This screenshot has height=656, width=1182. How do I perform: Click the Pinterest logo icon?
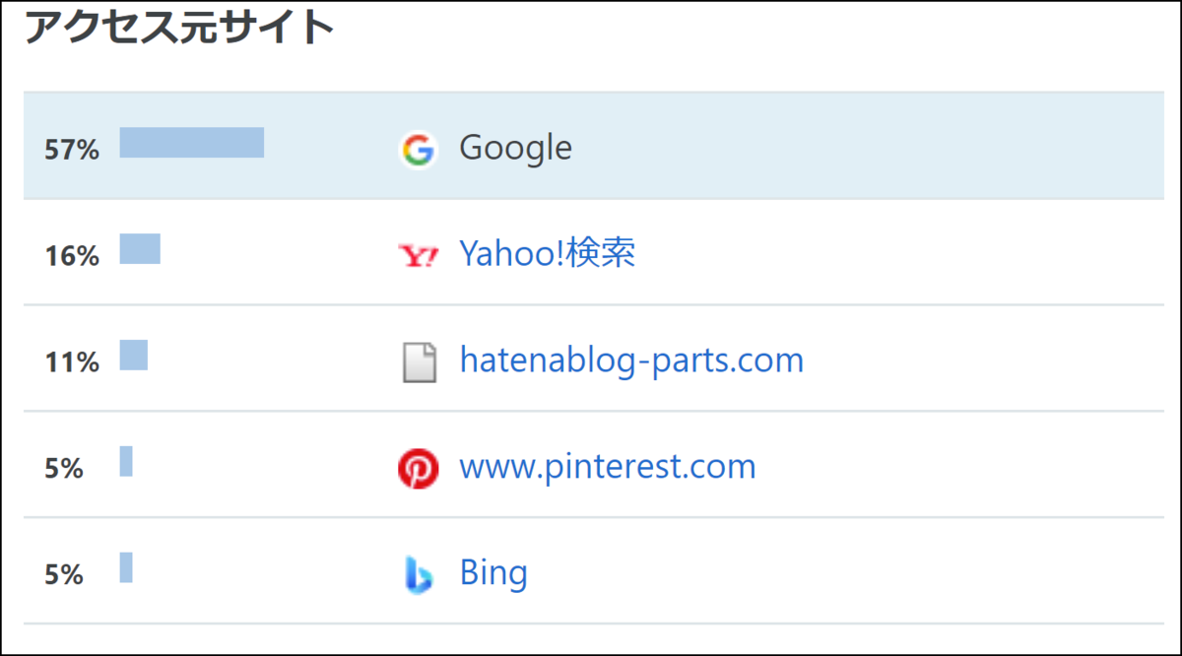tap(418, 469)
